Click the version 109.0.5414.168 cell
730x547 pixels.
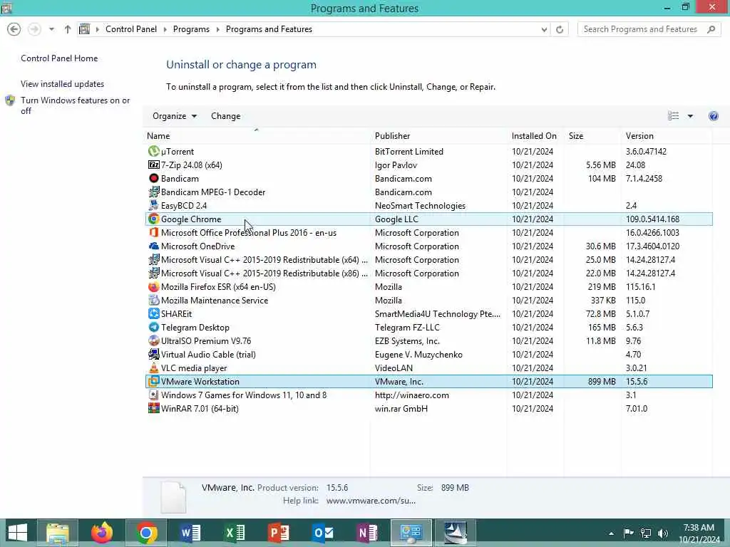(x=652, y=219)
